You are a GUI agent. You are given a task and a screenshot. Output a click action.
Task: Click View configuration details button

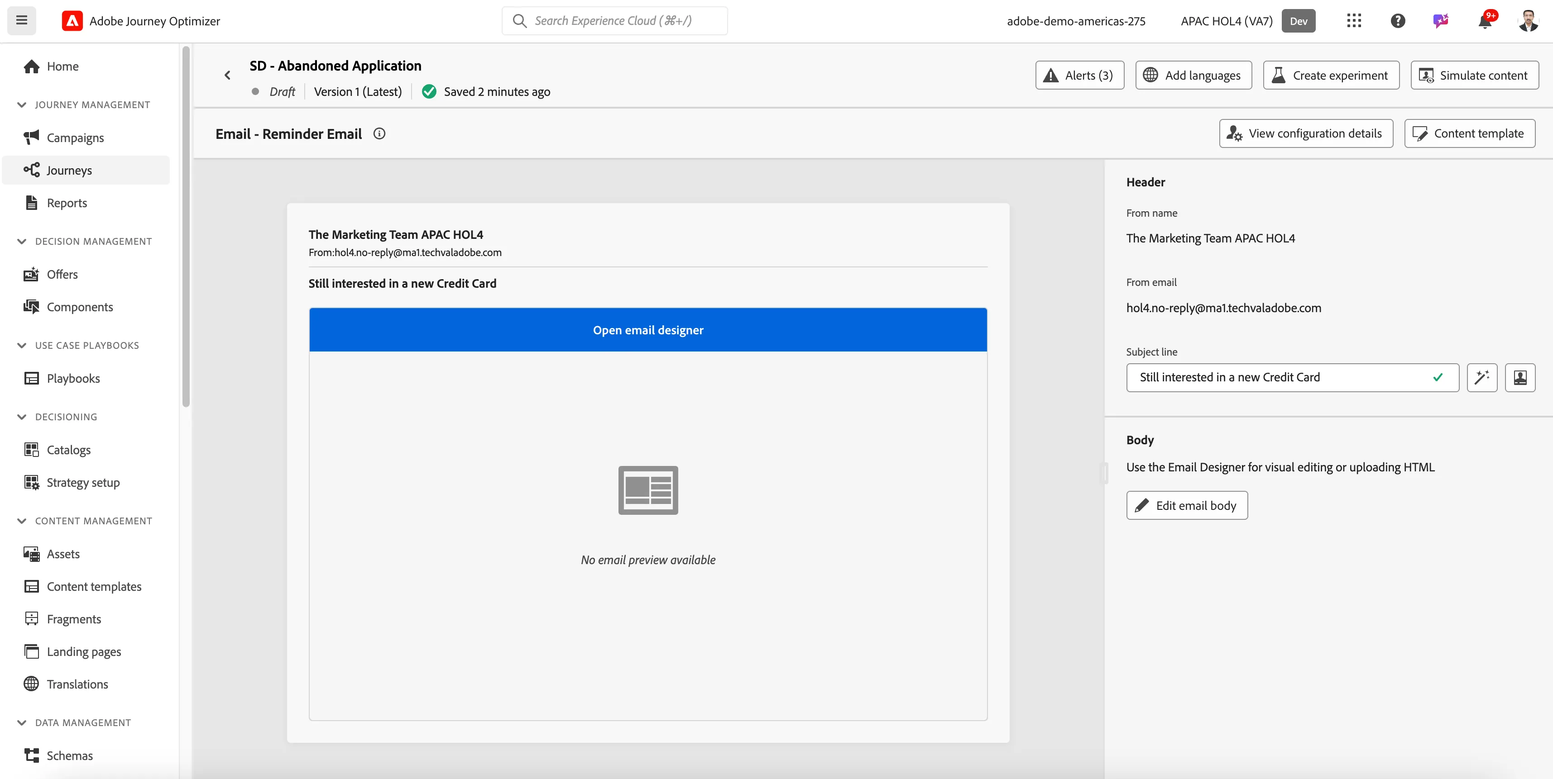click(x=1306, y=133)
